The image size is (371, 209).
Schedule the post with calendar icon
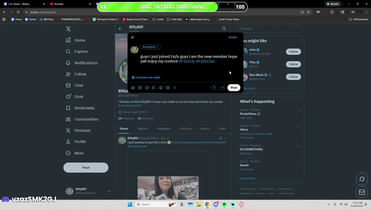168,88
